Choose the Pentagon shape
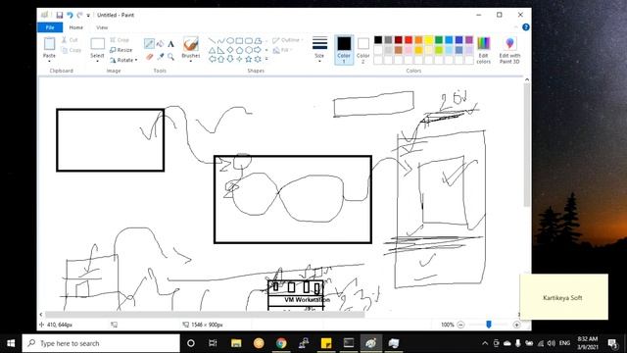 pyautogui.click(x=239, y=50)
